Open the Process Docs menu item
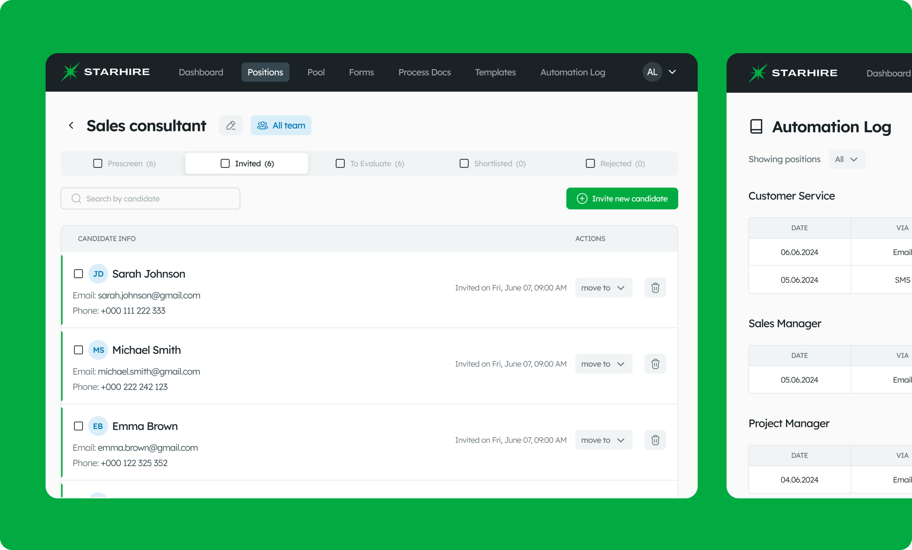The height and width of the screenshot is (550, 912). [x=424, y=72]
